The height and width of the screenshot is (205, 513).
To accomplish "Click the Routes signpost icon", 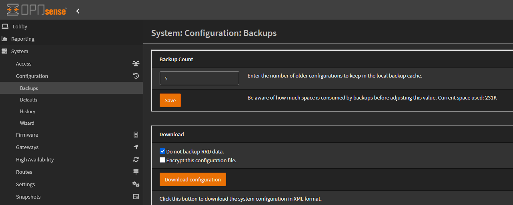I will (136, 172).
